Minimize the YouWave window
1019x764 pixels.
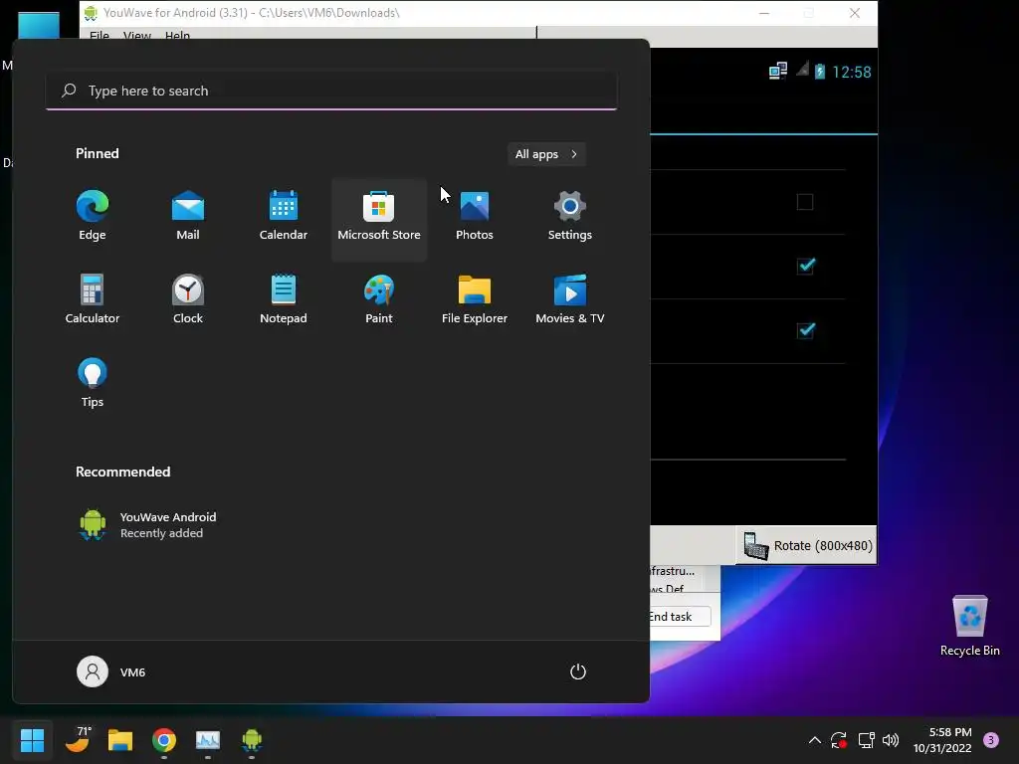coord(764,13)
